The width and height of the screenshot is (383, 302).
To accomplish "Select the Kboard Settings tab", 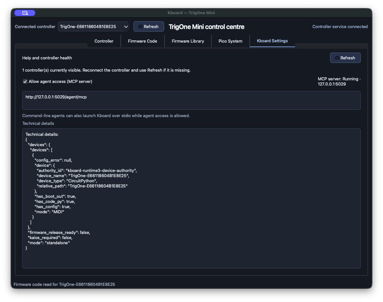I will (x=272, y=41).
